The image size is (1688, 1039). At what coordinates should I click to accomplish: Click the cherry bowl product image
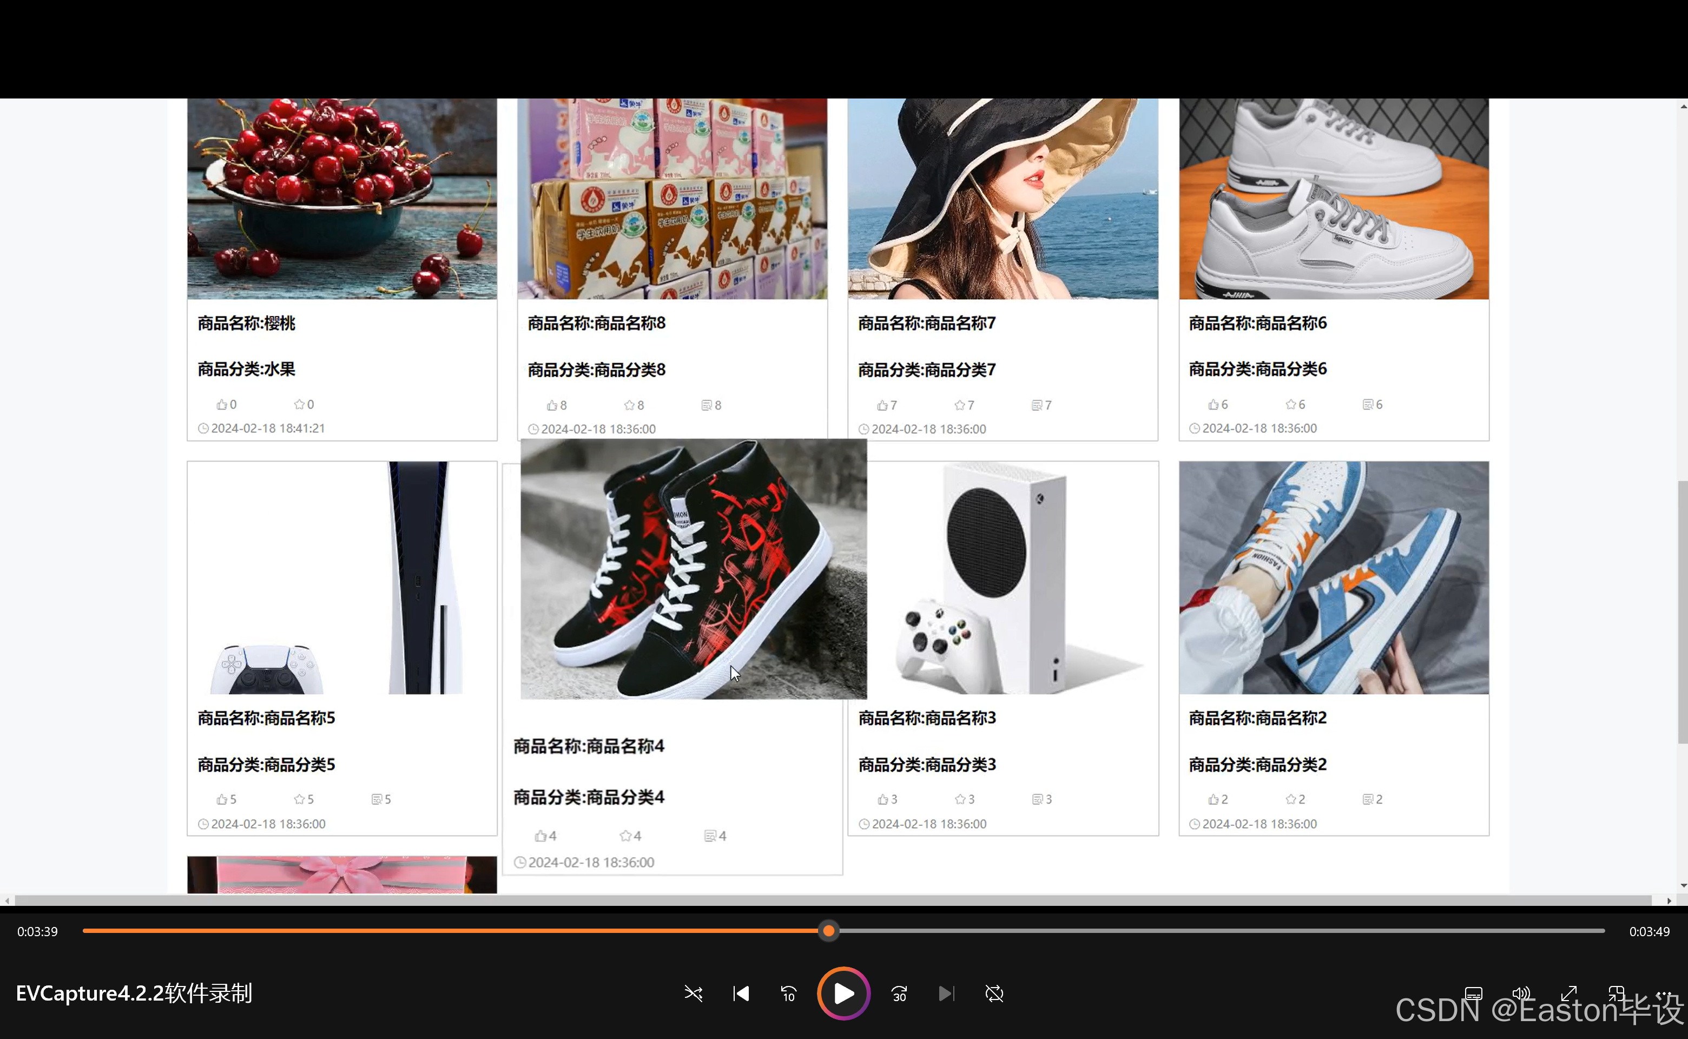(341, 199)
